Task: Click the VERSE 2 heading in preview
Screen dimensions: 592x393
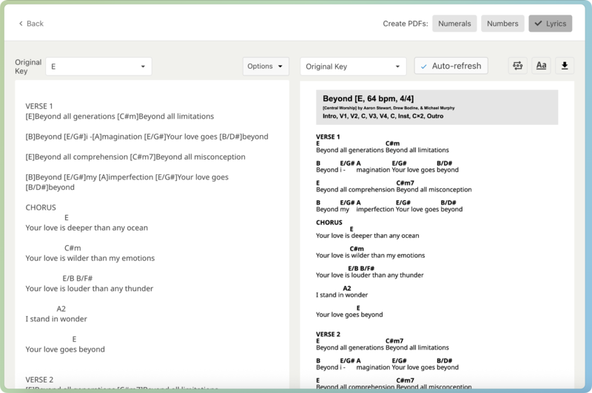Action: click(328, 334)
